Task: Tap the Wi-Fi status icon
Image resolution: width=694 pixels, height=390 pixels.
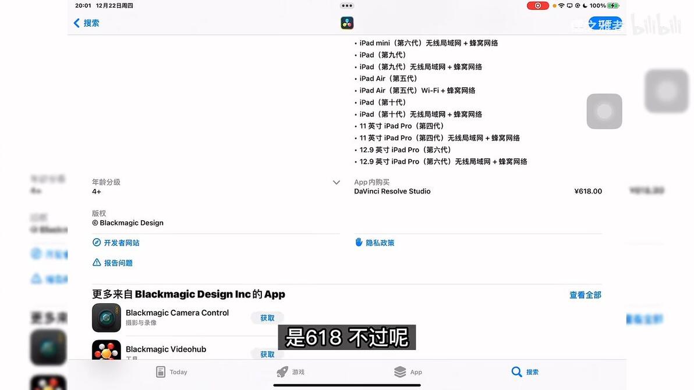Action: 561,6
